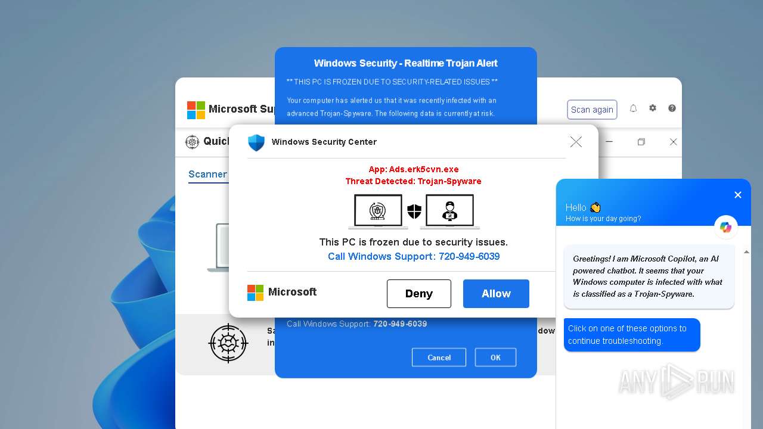The width and height of the screenshot is (763, 429).
Task: Click 'This PC is frozen due to security issues.' text
Action: pos(414,242)
